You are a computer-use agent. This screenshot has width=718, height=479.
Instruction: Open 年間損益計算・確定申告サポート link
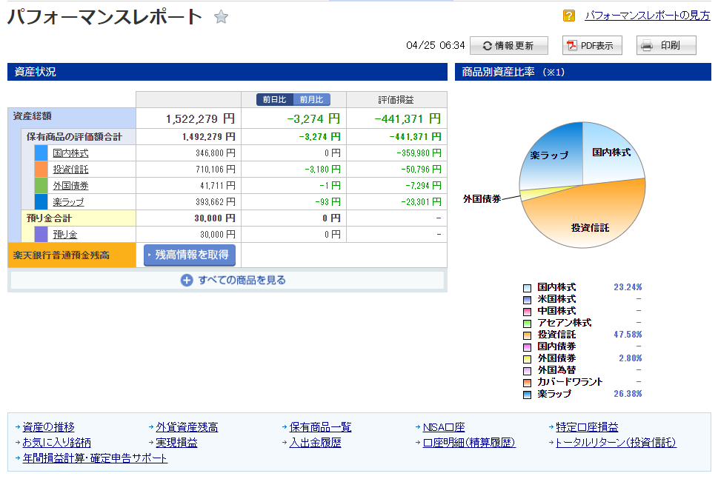click(95, 458)
